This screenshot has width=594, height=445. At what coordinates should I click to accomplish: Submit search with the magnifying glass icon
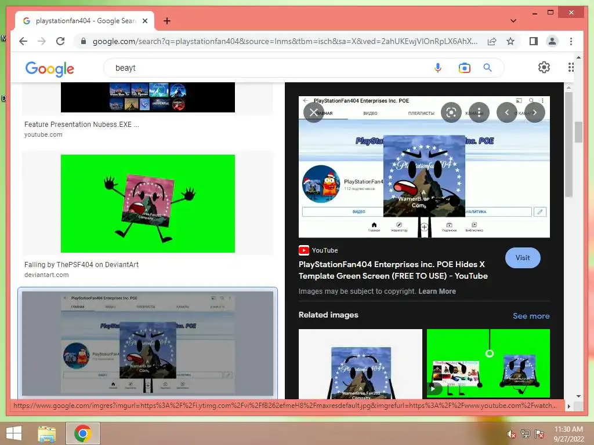click(x=487, y=68)
